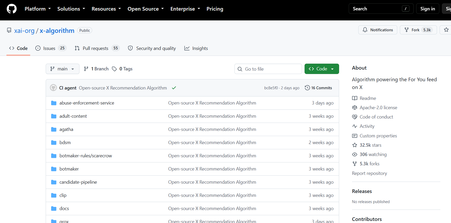451x223 pixels.
Task: Switch to the Code tab
Action: (x=18, y=48)
